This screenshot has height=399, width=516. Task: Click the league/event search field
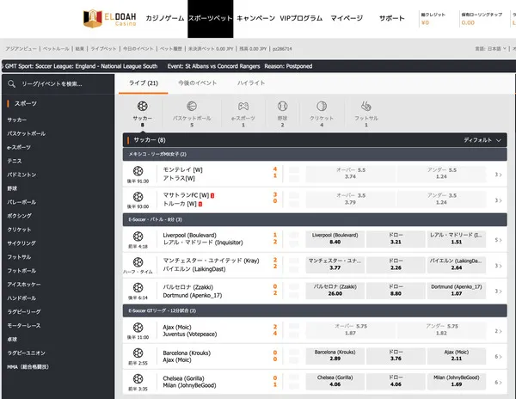coord(64,83)
